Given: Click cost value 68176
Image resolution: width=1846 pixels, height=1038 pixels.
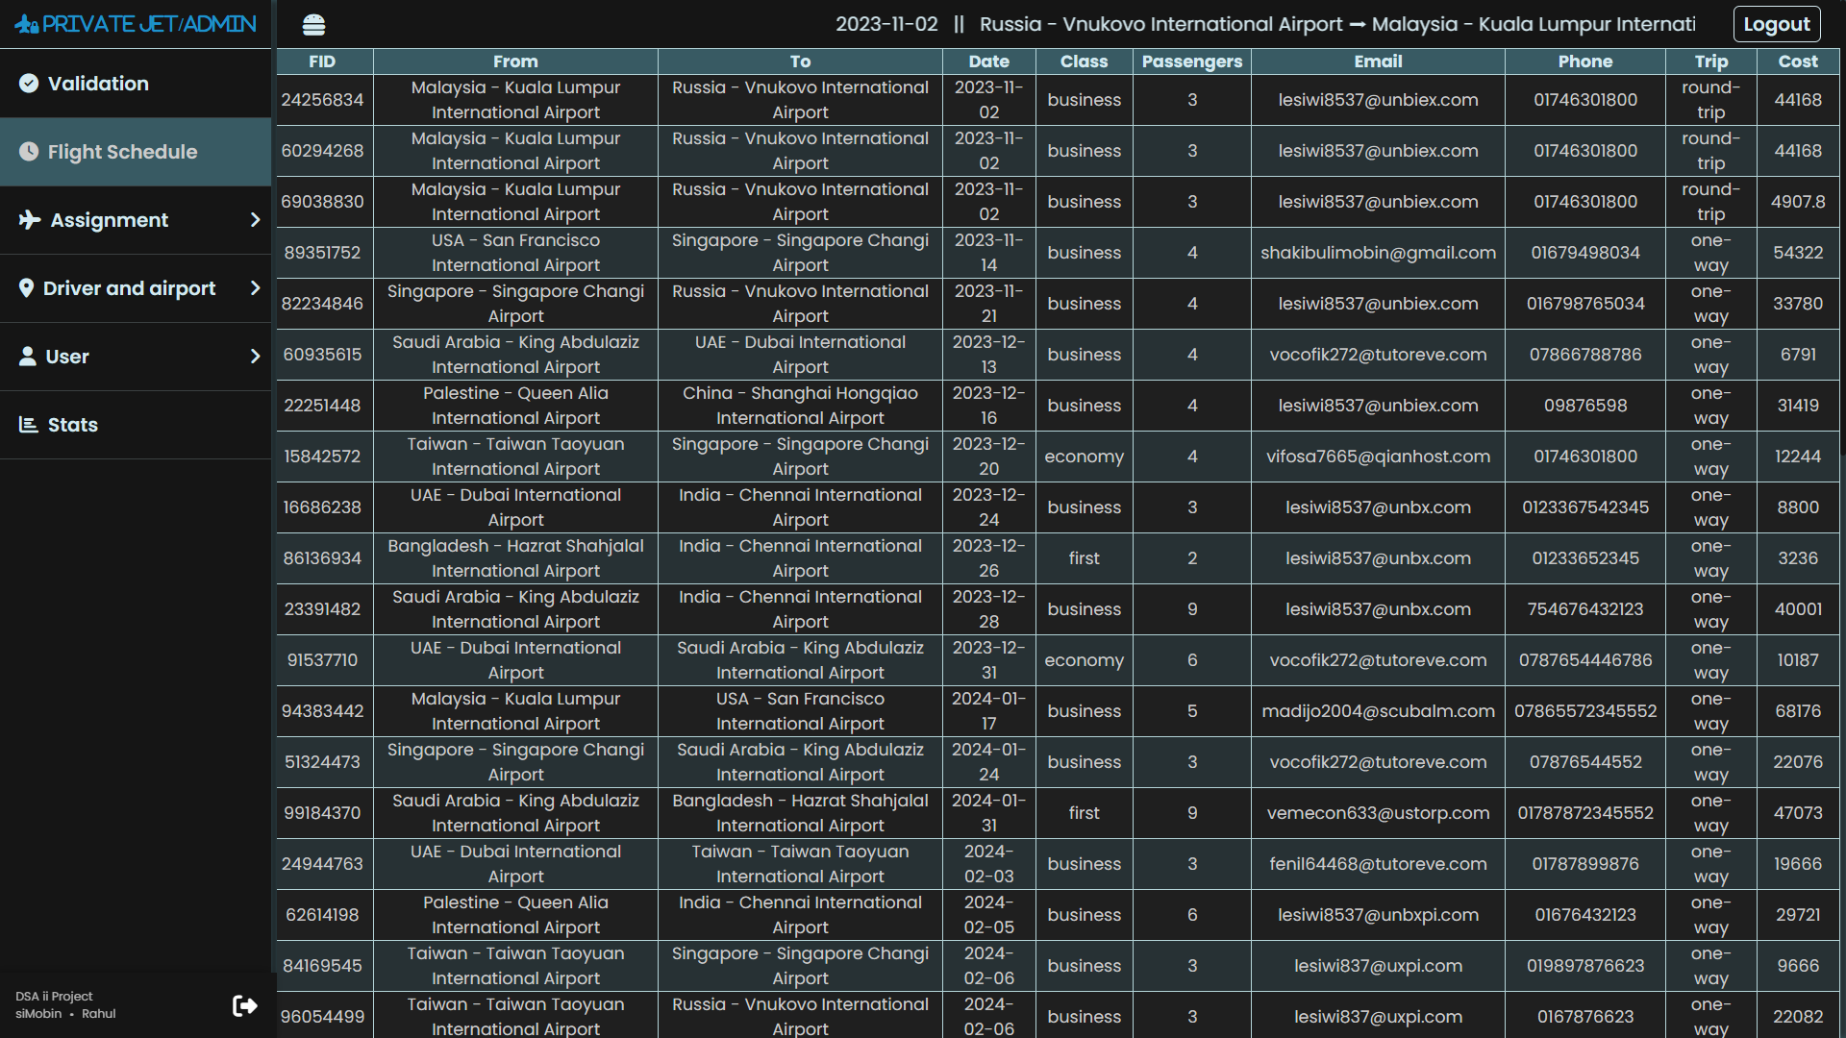Looking at the screenshot, I should pyautogui.click(x=1798, y=711).
